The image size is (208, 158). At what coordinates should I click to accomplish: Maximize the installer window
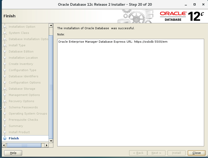click(195, 4)
